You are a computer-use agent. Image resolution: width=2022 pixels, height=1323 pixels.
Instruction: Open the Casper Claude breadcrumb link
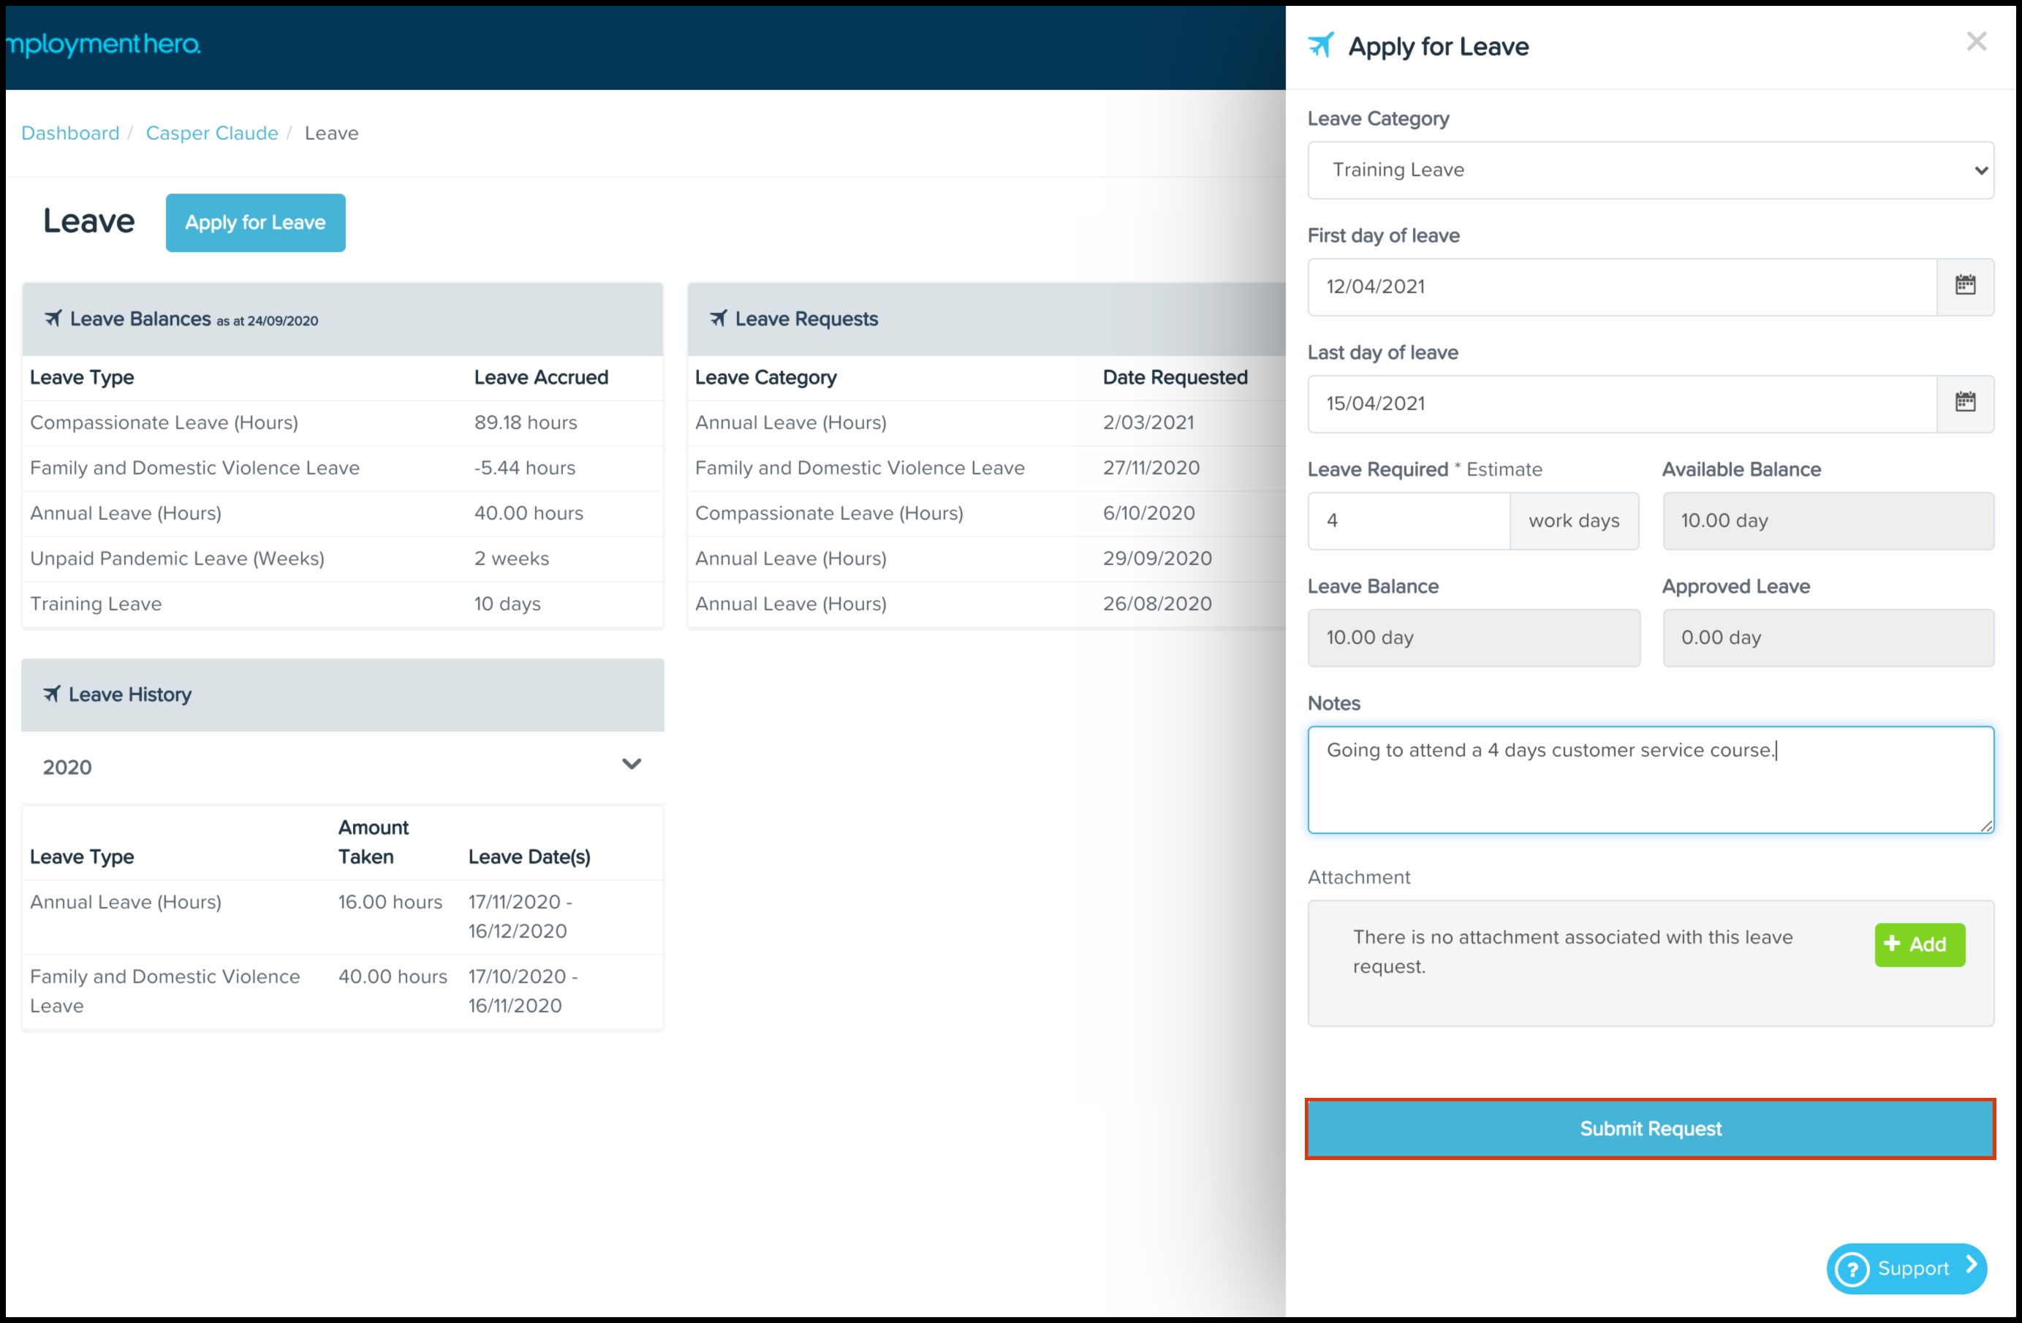pos(211,134)
